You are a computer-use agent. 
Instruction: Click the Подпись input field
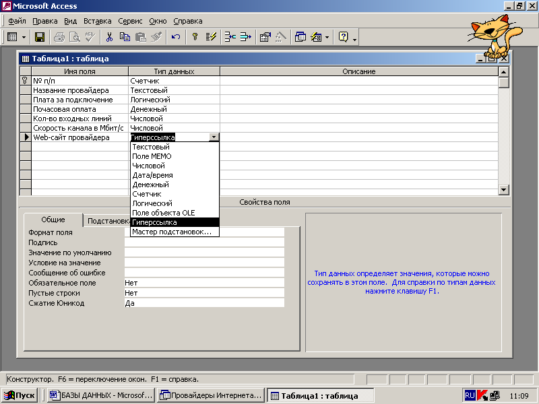[204, 242]
